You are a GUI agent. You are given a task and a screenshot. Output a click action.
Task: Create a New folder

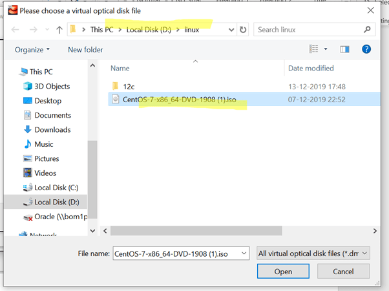point(85,50)
